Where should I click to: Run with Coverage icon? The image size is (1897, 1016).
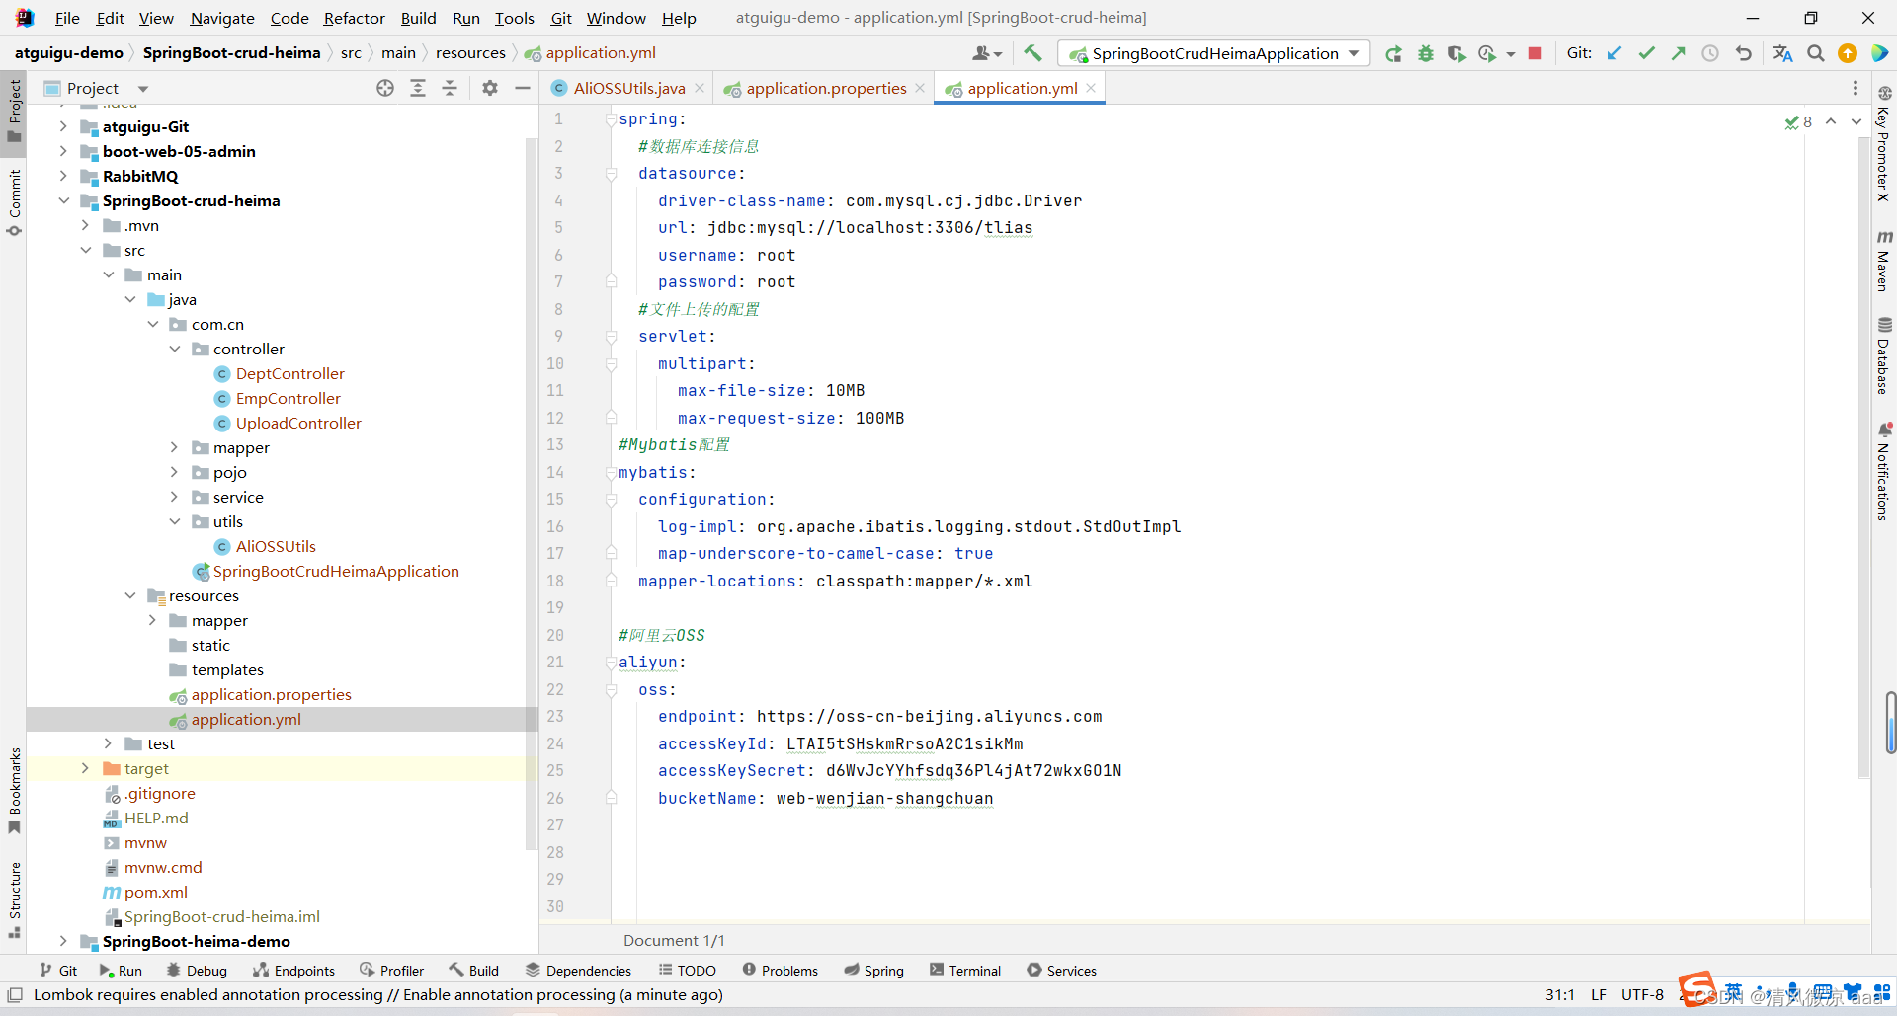(1456, 53)
